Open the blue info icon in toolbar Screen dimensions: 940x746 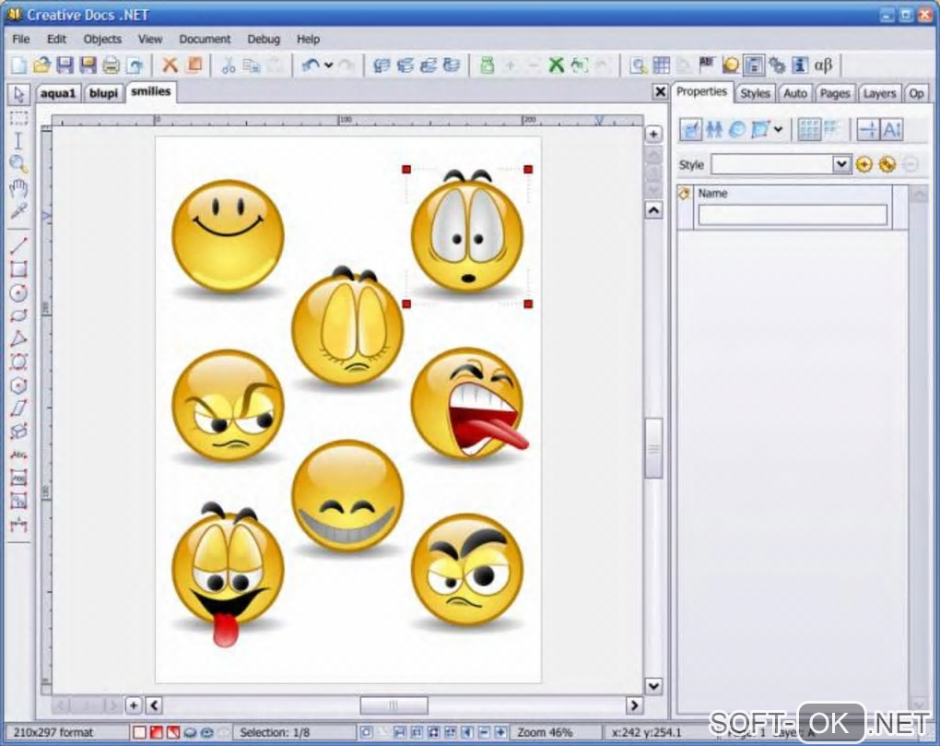click(799, 65)
